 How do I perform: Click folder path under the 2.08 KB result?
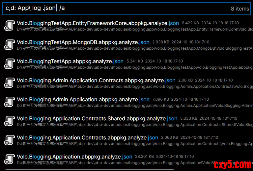pyautogui.click(x=132, y=86)
